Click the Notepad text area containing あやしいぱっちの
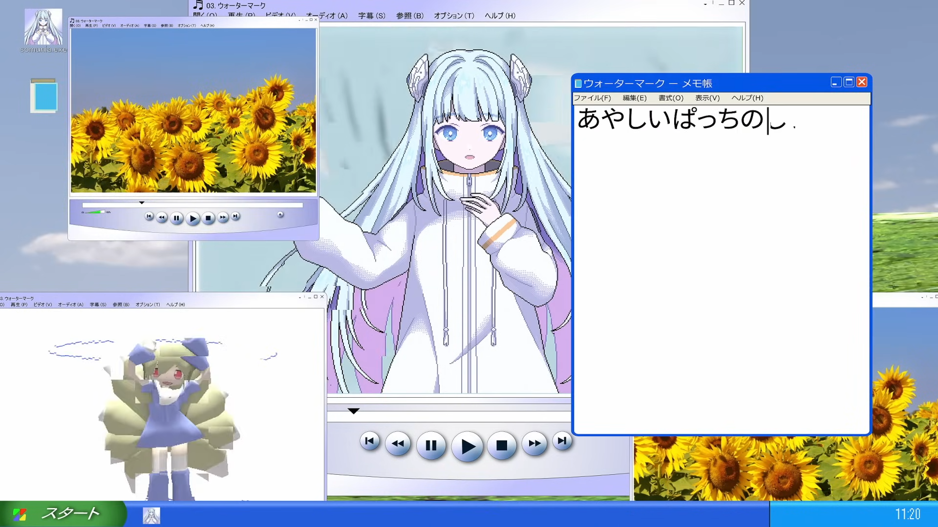 click(722, 269)
